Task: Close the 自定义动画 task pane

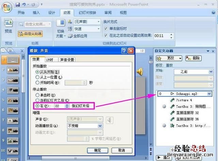Action: pyautogui.click(x=213, y=51)
